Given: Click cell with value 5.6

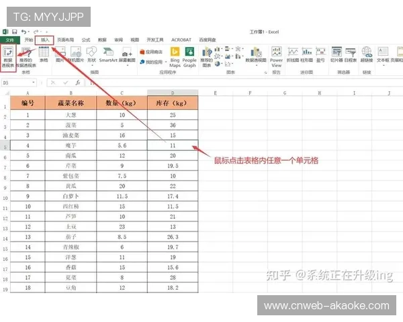Looking at the screenshot, I should [x=122, y=146].
